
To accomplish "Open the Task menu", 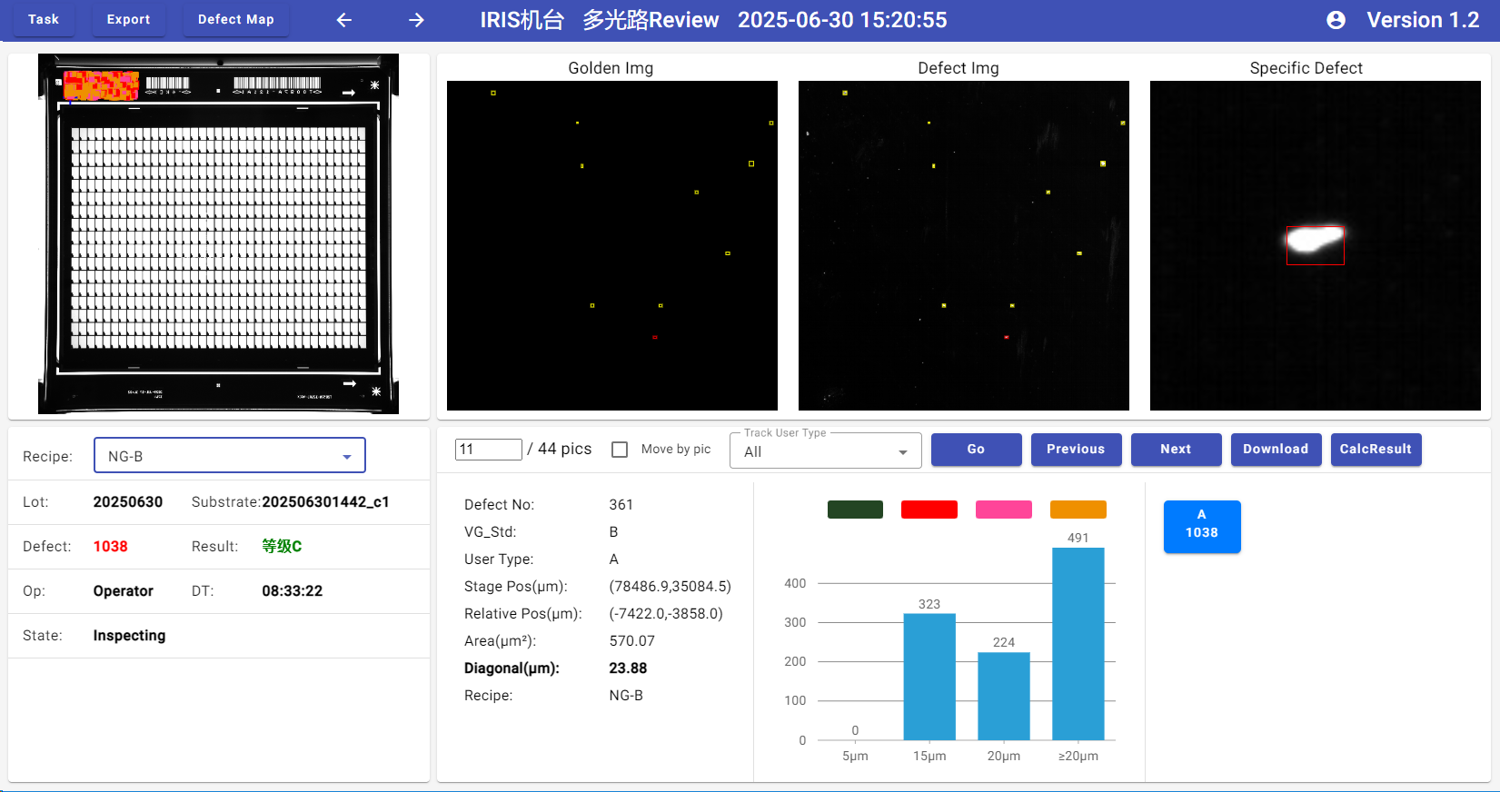I will tap(44, 19).
